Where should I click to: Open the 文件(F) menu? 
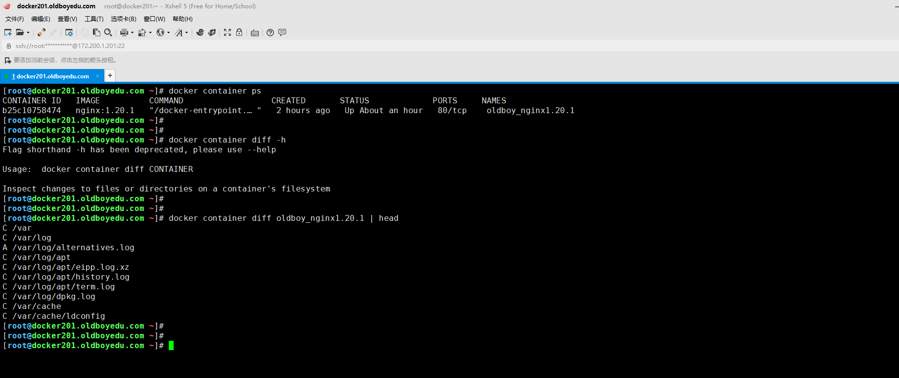[14, 19]
